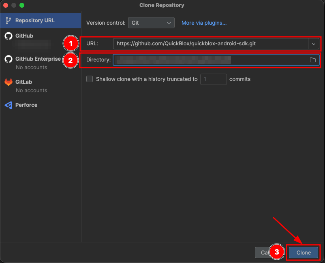Click the GitLab fox logo icon
Screen dimensions: 325x263
click(x=9, y=82)
